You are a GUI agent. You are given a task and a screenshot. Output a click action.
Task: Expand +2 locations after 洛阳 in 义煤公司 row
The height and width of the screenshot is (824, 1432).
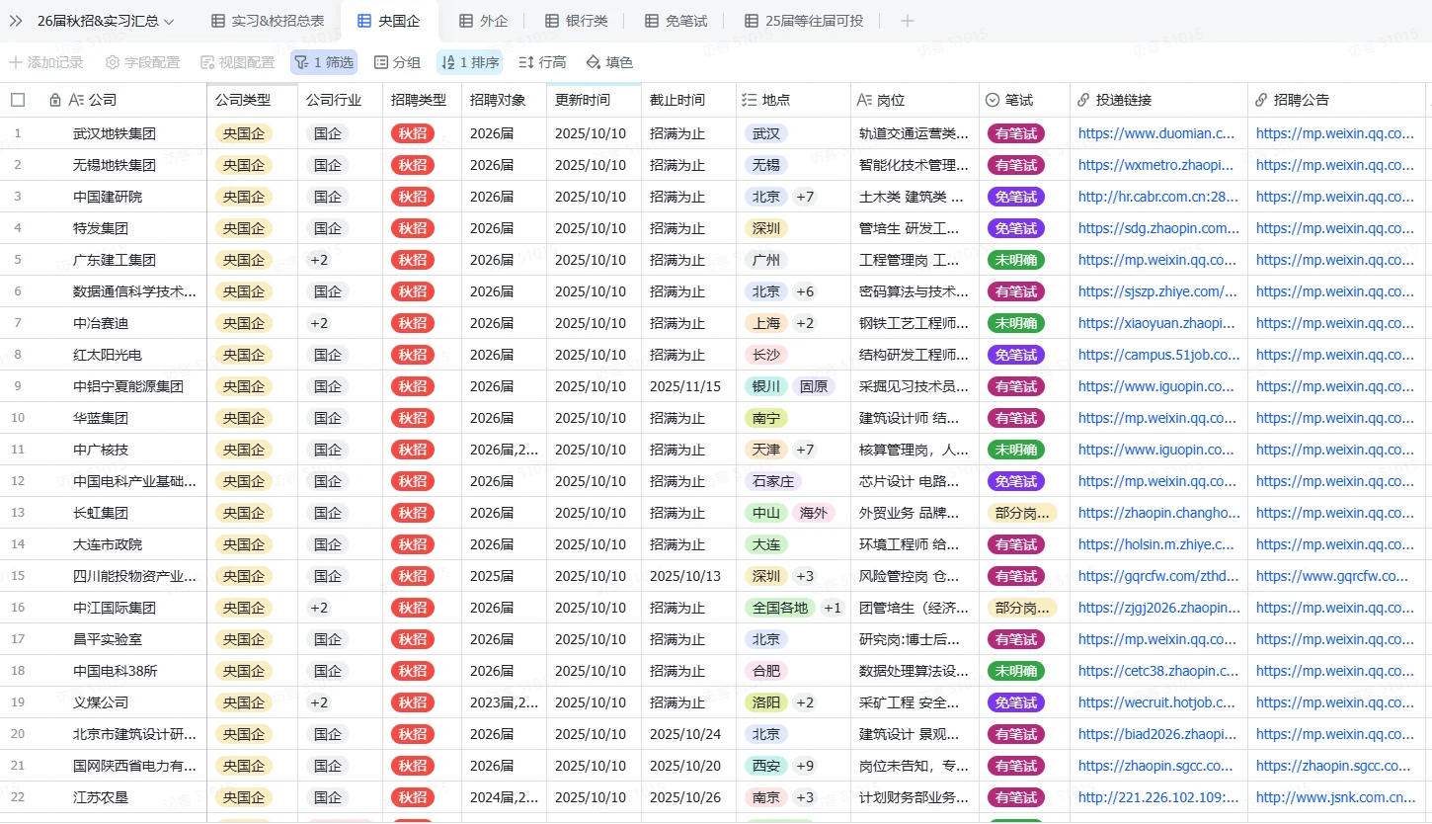point(805,702)
